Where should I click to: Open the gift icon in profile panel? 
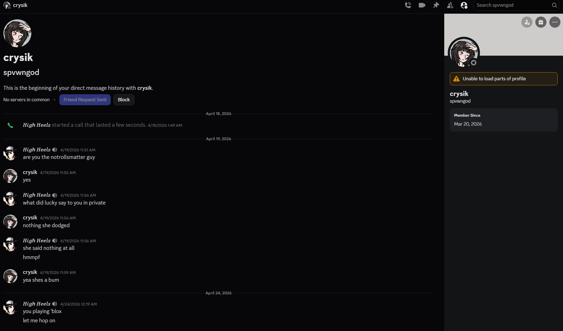tap(541, 22)
